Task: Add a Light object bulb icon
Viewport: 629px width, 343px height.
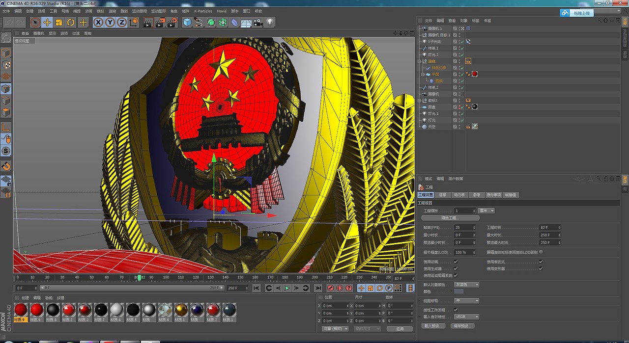Action: point(270,22)
